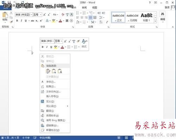Click mini toolbar Grow Font icon
The height and width of the screenshot is (140, 176).
coord(65,41)
